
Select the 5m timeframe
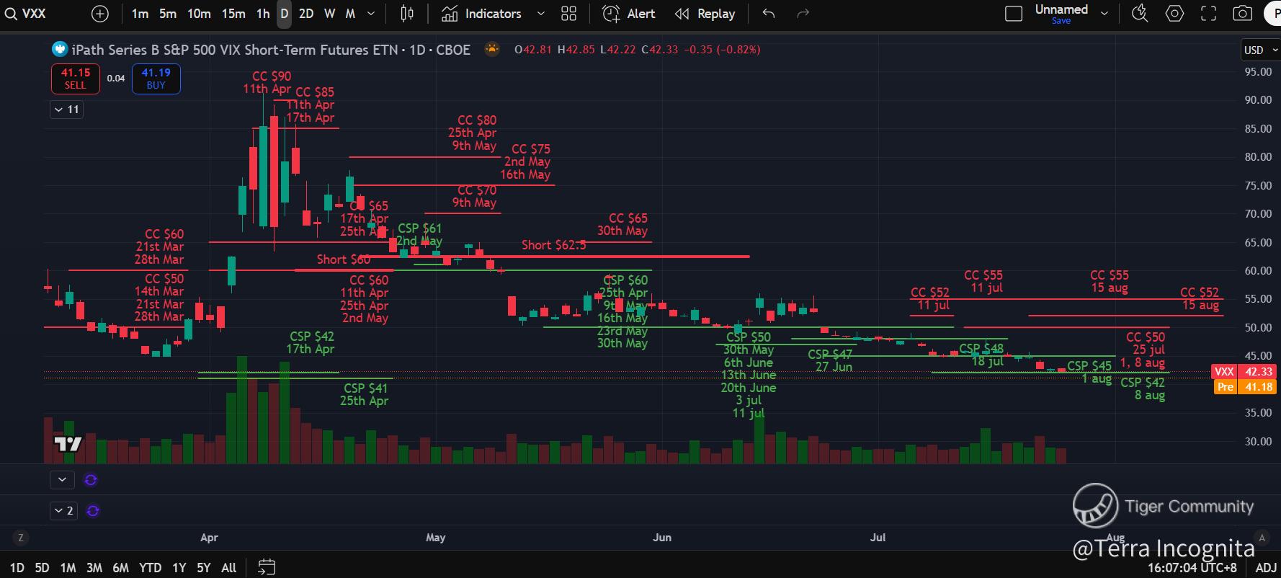(x=168, y=14)
